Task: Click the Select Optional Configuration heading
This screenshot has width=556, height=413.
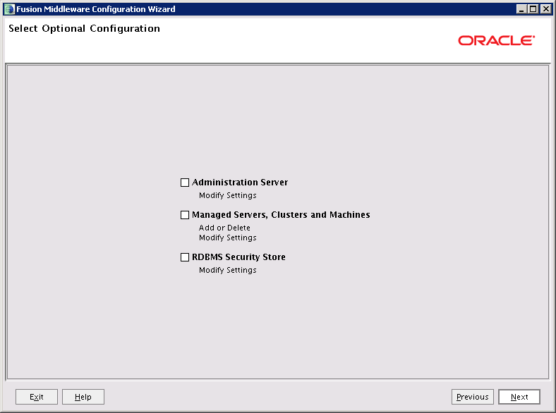Action: pyautogui.click(x=84, y=29)
